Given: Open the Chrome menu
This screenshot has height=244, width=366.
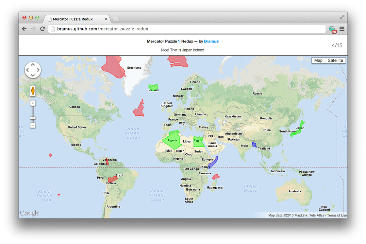Looking at the screenshot, I should [342, 28].
